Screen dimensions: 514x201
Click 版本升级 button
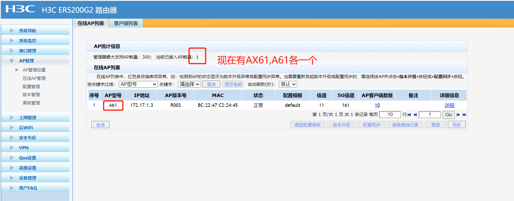click(x=341, y=125)
